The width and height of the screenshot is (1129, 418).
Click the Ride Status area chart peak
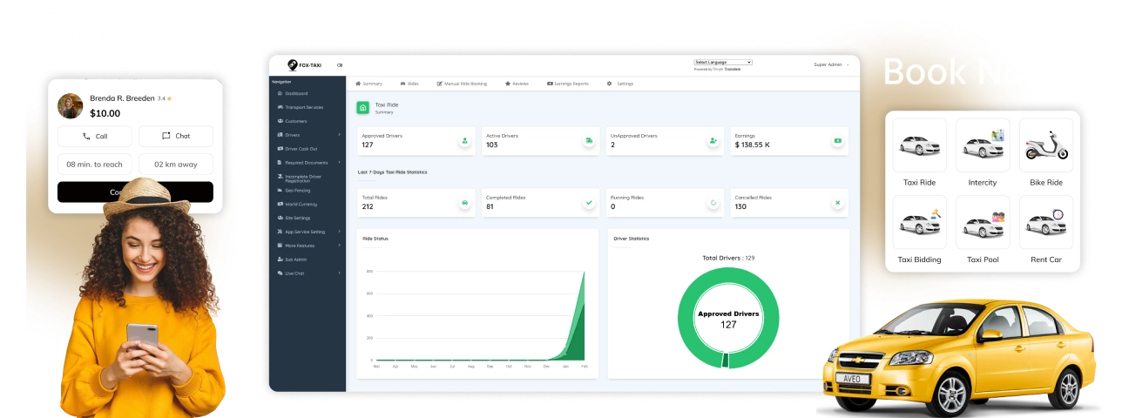pyautogui.click(x=583, y=273)
